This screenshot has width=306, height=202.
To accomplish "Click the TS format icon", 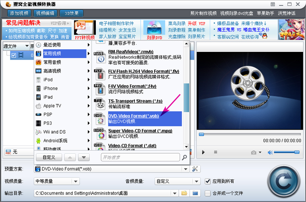I will pyautogui.click(x=99, y=104).
